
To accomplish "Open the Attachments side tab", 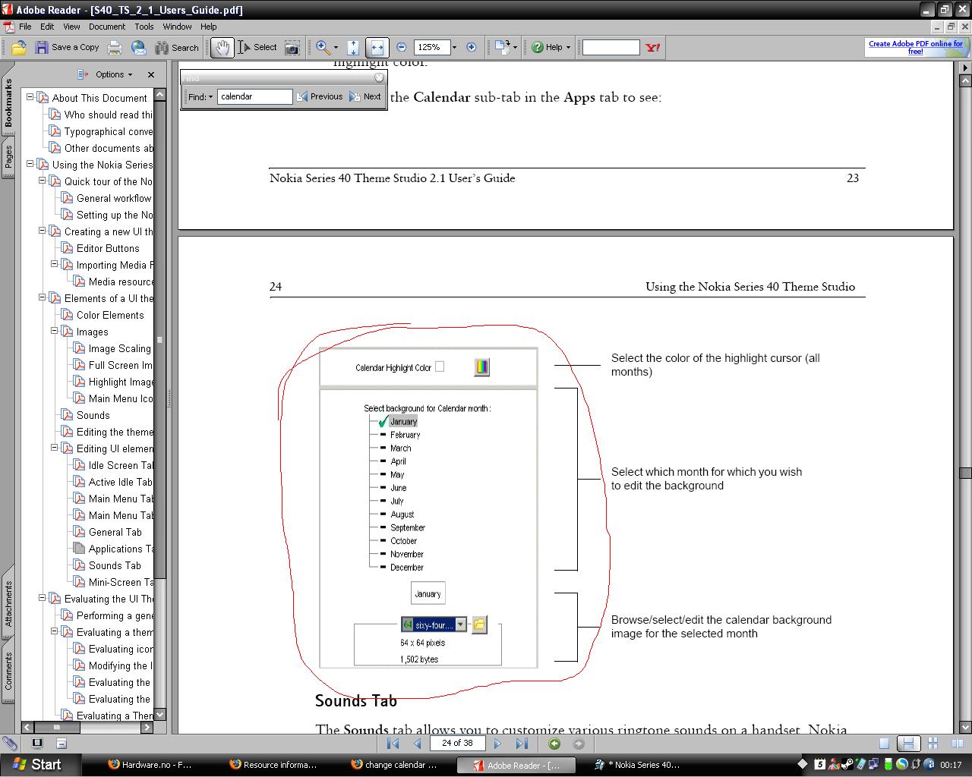I will coord(8,603).
